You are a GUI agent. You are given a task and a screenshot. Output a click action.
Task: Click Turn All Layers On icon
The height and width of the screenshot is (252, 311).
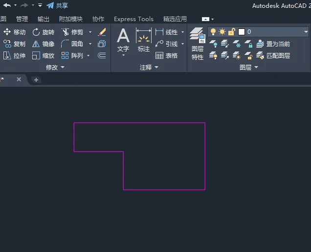pos(213,55)
